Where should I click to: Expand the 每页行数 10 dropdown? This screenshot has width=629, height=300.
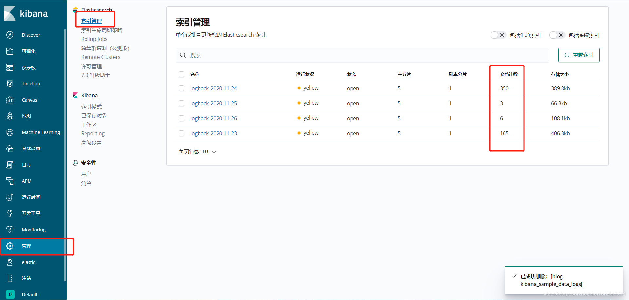198,151
